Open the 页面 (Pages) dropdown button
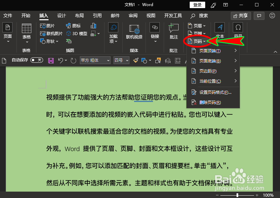 coord(7,33)
